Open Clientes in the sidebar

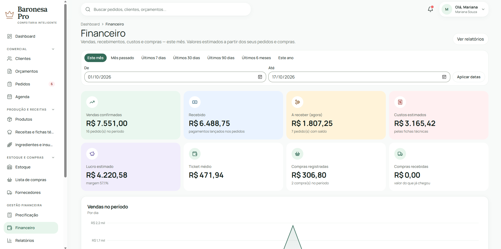coord(31,59)
